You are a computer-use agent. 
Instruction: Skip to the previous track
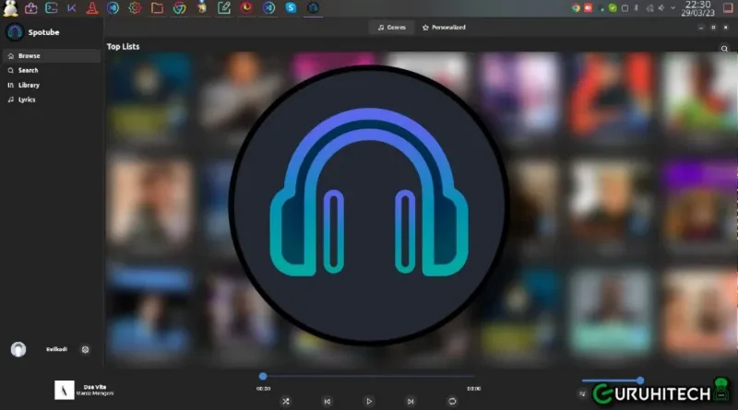(x=327, y=401)
